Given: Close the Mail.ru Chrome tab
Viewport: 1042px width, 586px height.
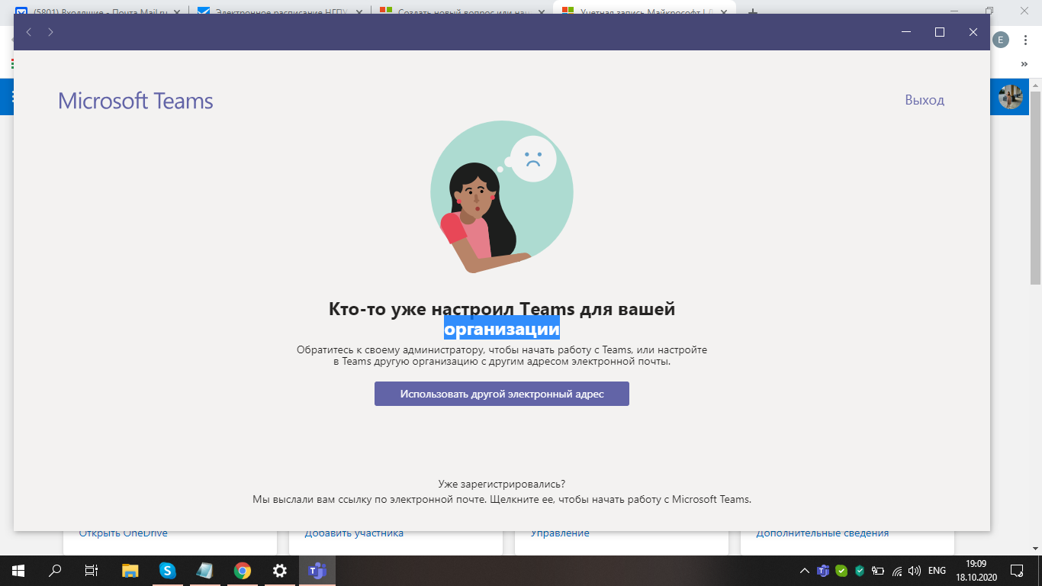Looking at the screenshot, I should 178,12.
